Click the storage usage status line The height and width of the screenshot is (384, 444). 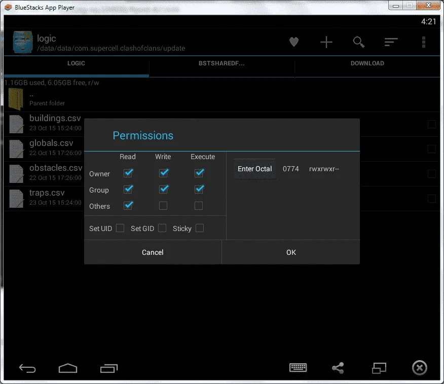(x=52, y=83)
